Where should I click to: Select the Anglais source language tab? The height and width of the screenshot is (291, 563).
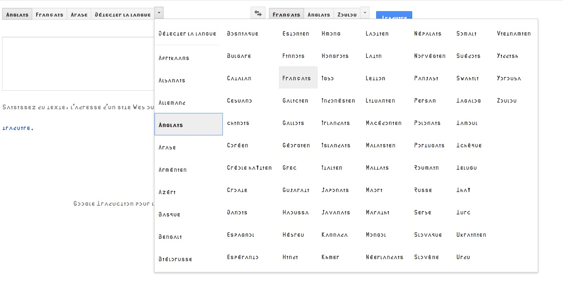click(x=17, y=14)
